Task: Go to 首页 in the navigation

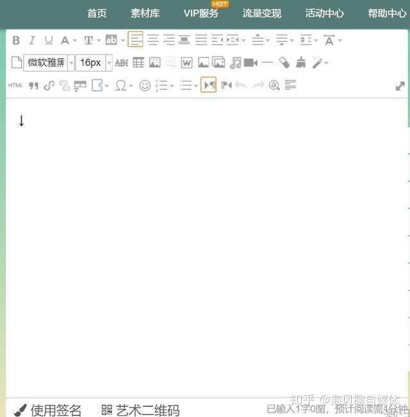Action: tap(97, 13)
